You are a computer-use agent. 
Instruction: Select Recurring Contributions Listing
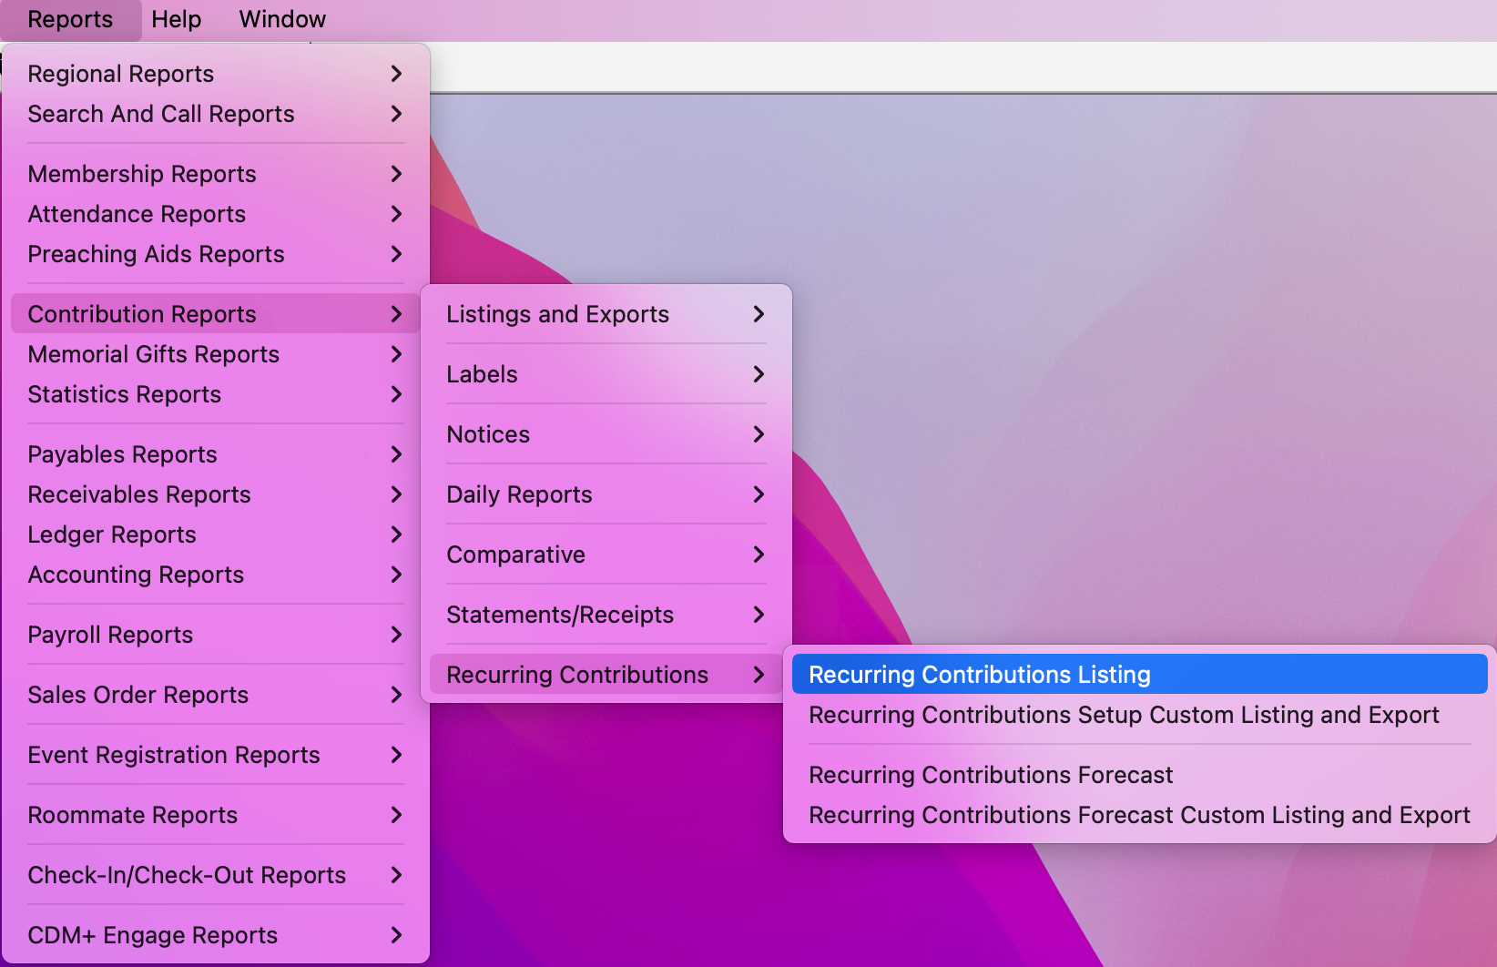click(980, 674)
